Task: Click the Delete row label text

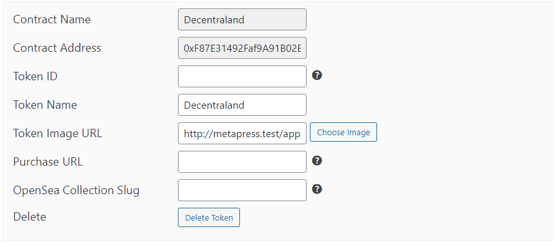Action: (x=29, y=217)
